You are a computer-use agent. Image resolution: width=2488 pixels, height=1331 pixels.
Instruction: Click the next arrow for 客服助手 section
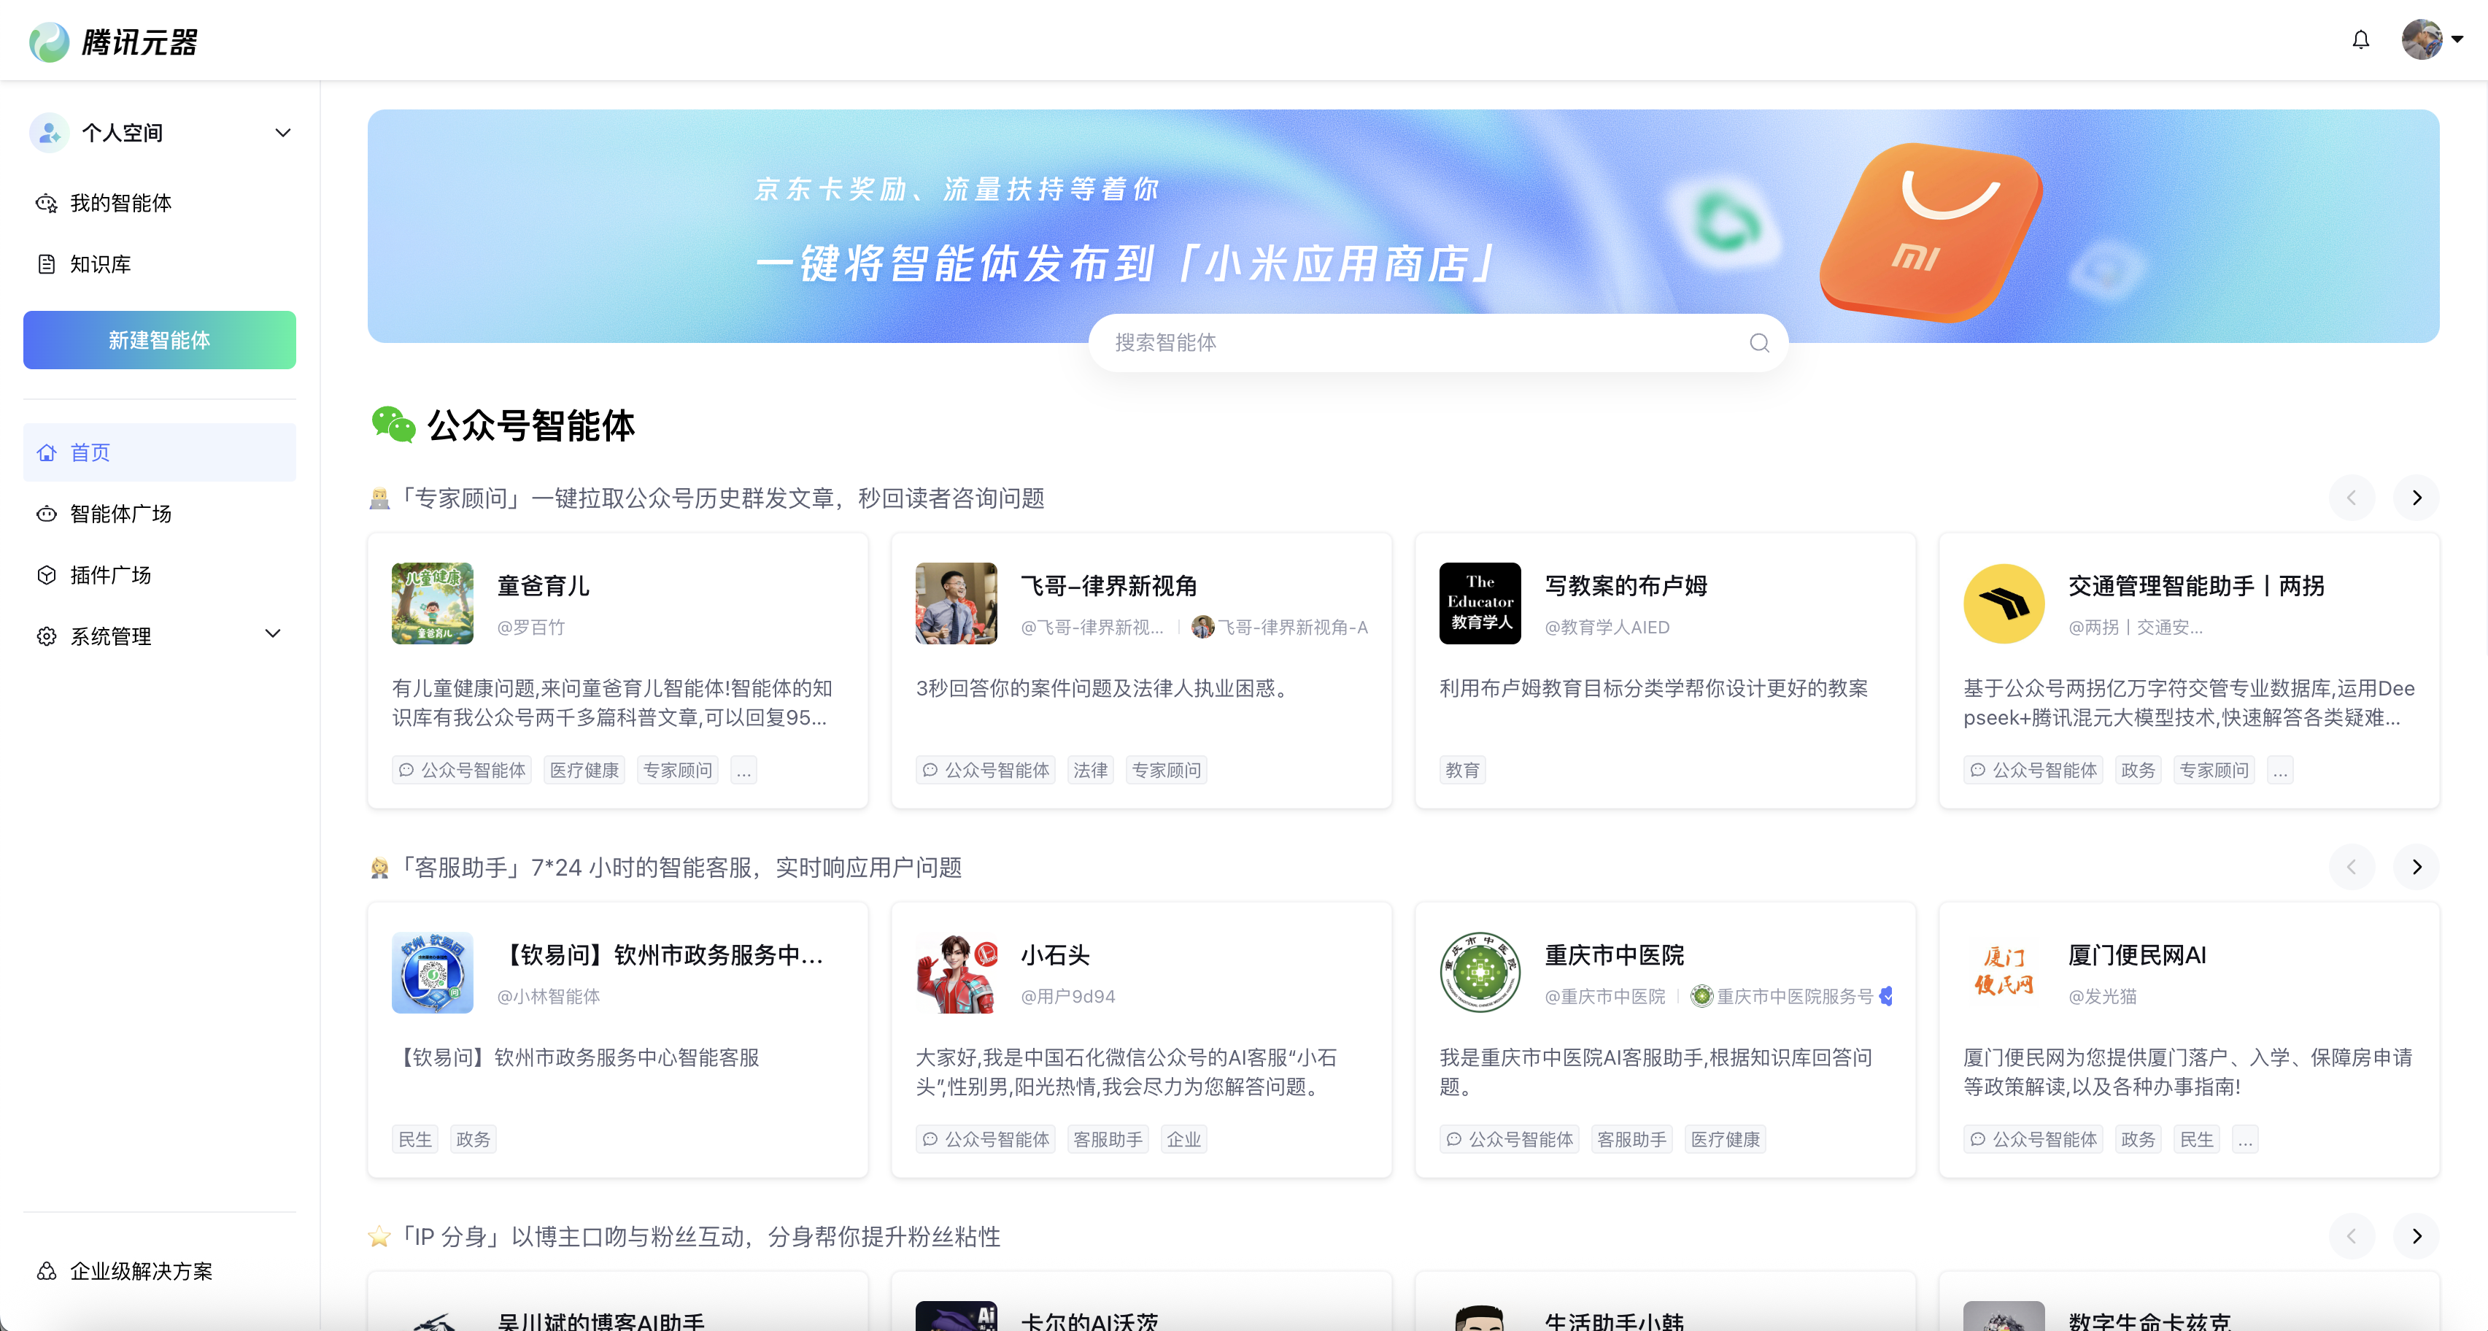pos(2416,866)
